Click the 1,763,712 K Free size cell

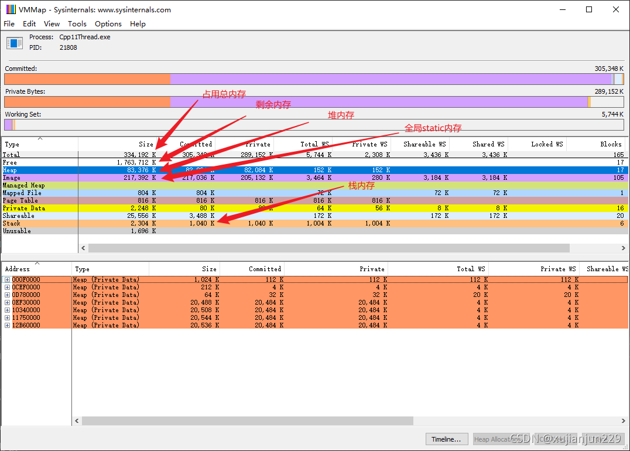point(136,162)
